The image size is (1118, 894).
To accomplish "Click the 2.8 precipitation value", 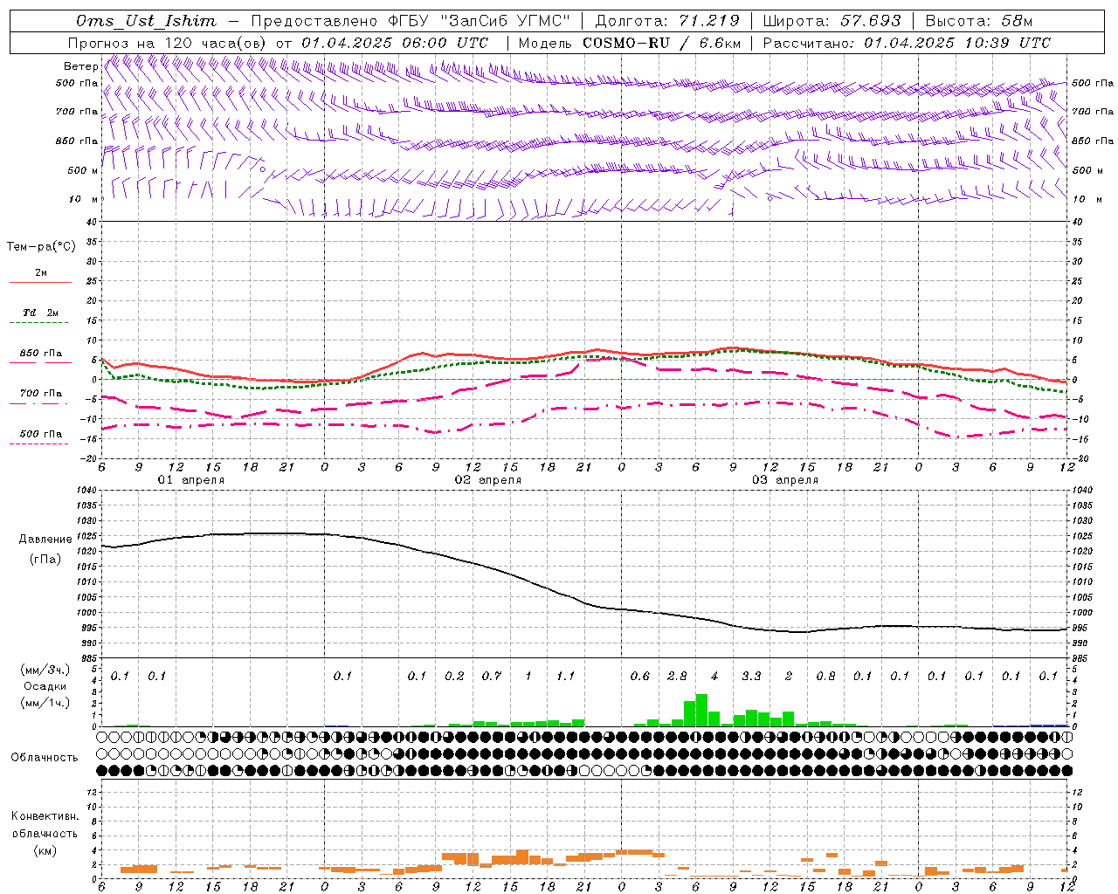I will coord(677,676).
